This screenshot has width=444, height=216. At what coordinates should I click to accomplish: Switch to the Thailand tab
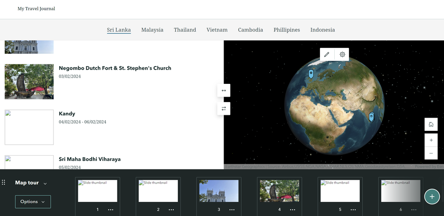click(185, 30)
